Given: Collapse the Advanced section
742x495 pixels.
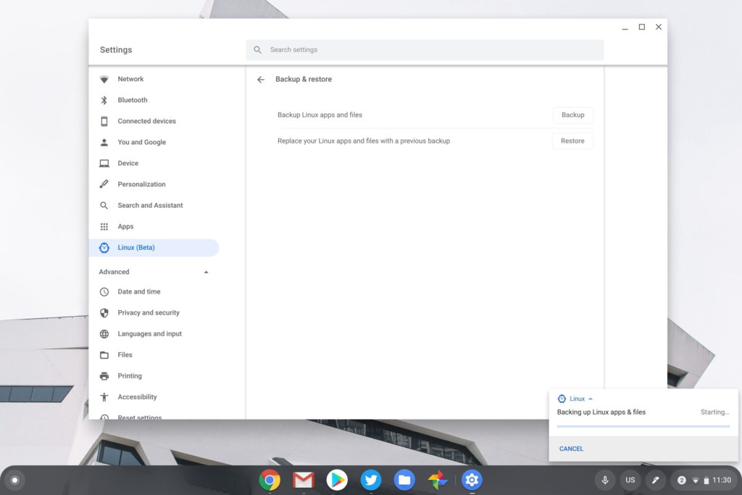Looking at the screenshot, I should point(206,272).
